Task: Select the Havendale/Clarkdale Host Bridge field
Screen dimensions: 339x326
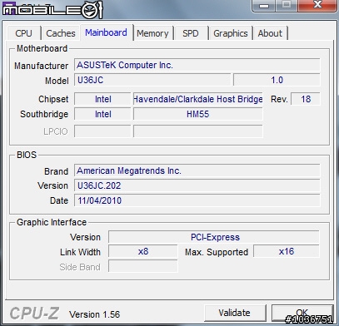Action: point(198,99)
